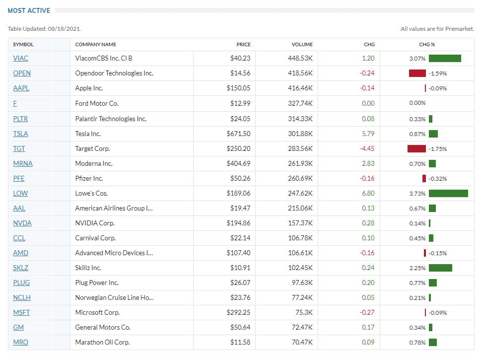Click the -4.45 Target change value
The image size is (481, 355).
[x=367, y=148]
